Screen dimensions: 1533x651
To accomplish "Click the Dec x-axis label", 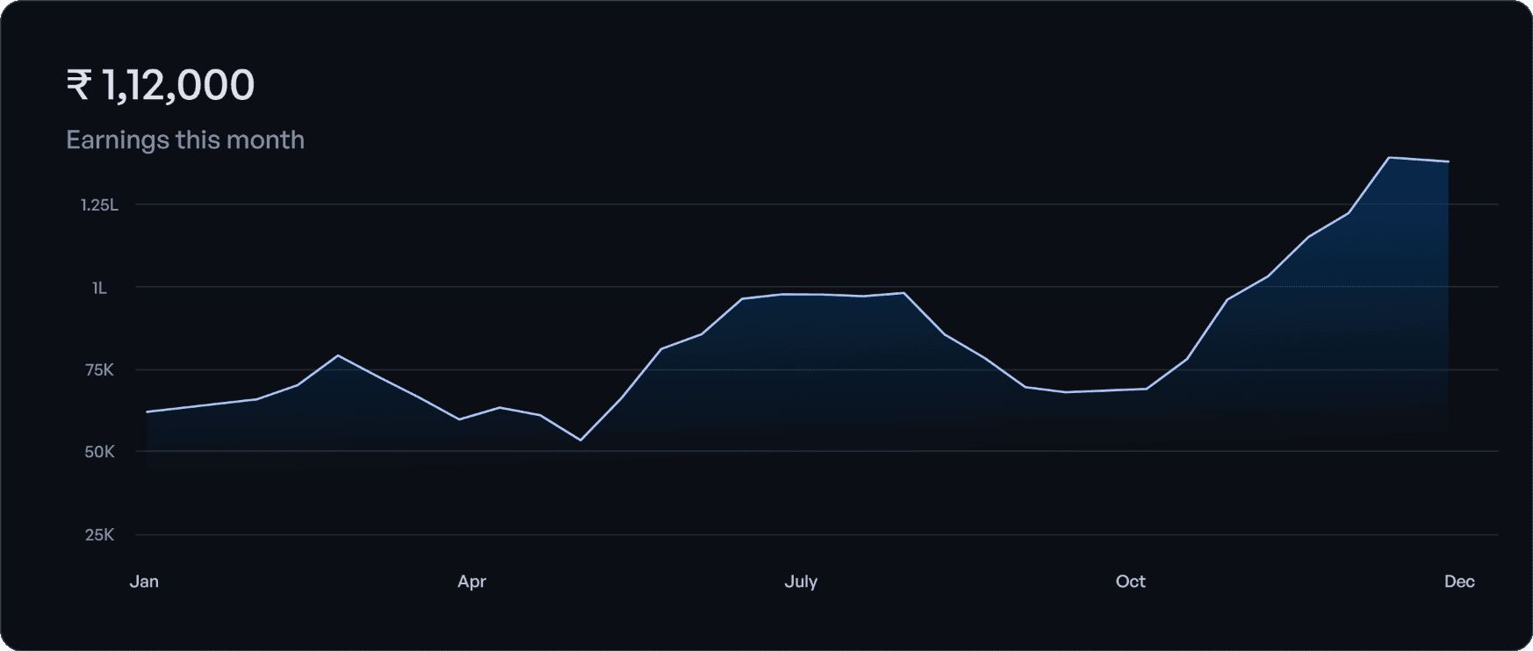I will (1459, 581).
